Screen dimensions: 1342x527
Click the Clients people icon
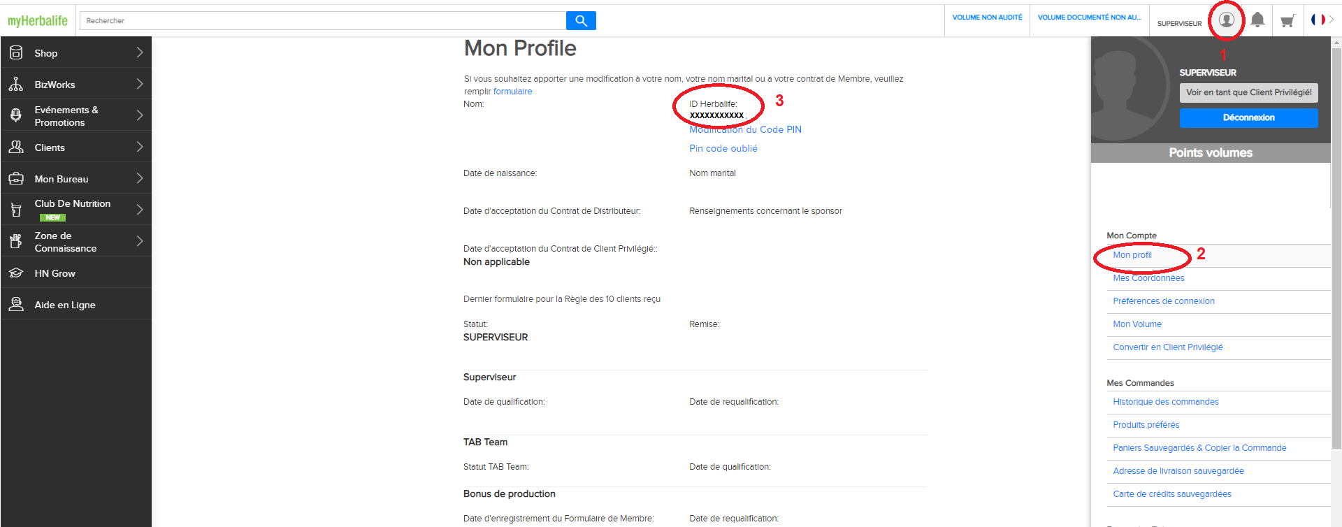(16, 147)
